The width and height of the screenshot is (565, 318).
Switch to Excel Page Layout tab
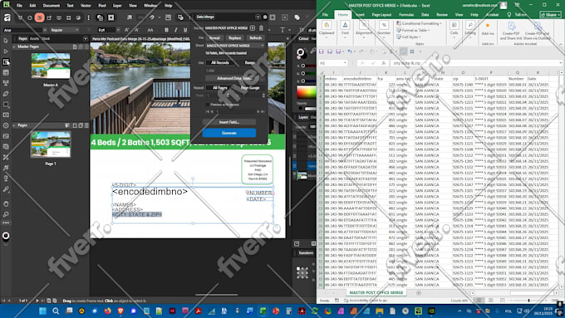pyautogui.click(x=381, y=15)
